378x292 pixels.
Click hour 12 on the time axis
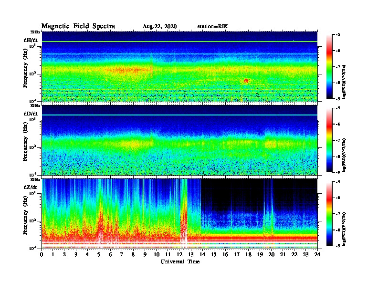coord(179,254)
